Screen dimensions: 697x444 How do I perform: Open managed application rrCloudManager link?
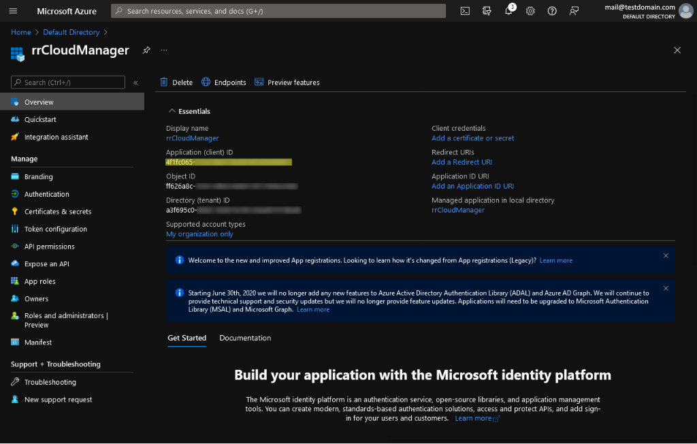(x=458, y=210)
